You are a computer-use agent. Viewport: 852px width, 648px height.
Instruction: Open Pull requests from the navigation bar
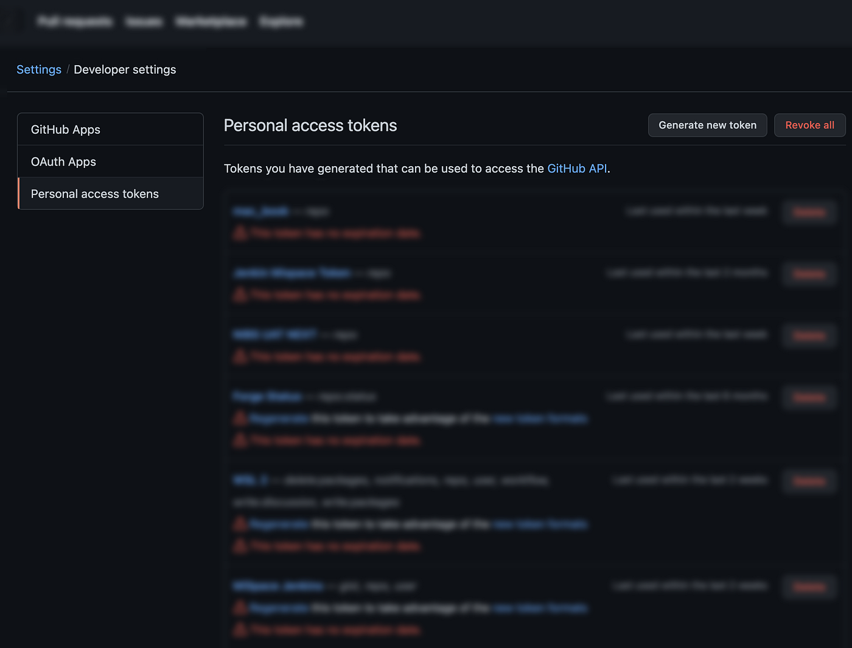pos(75,21)
